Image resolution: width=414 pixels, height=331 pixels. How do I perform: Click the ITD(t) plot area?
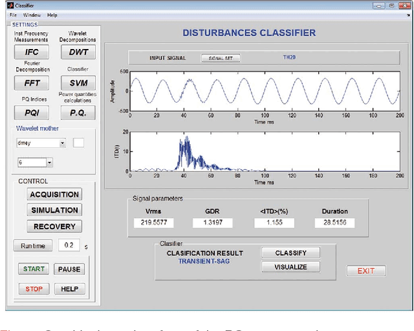click(265, 152)
